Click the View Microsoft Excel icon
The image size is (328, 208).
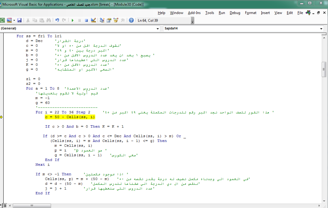[x=2, y=20]
